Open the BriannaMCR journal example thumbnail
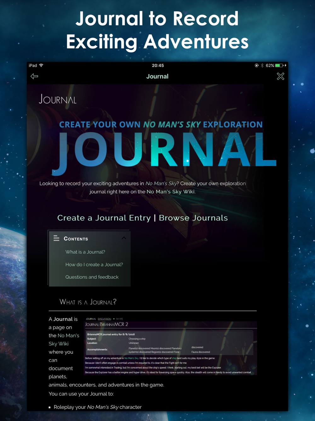The width and height of the screenshot is (315, 421). pos(171,346)
